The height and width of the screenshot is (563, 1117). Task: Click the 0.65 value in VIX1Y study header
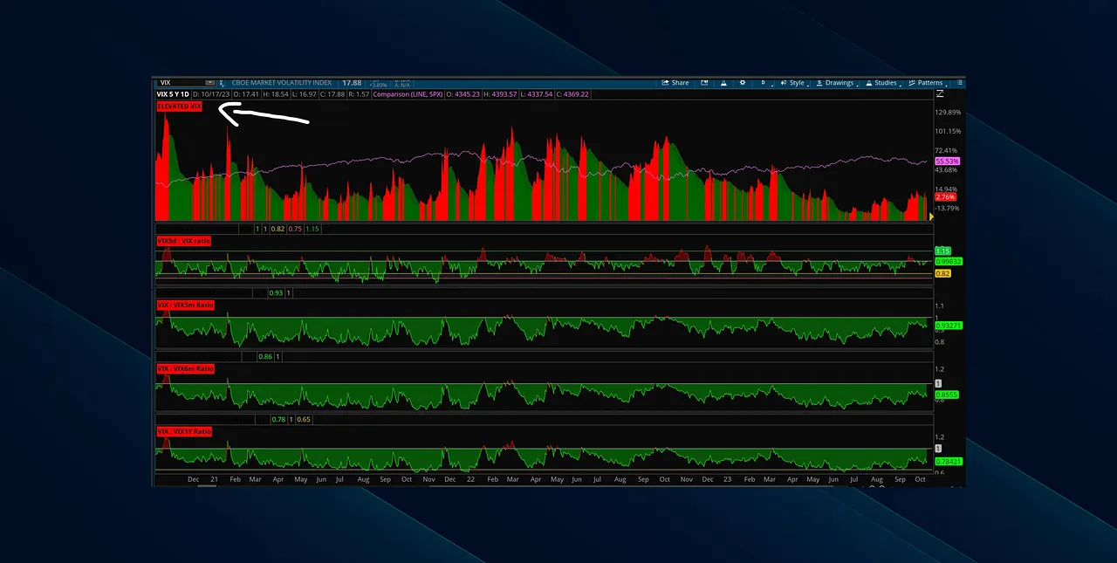(304, 420)
